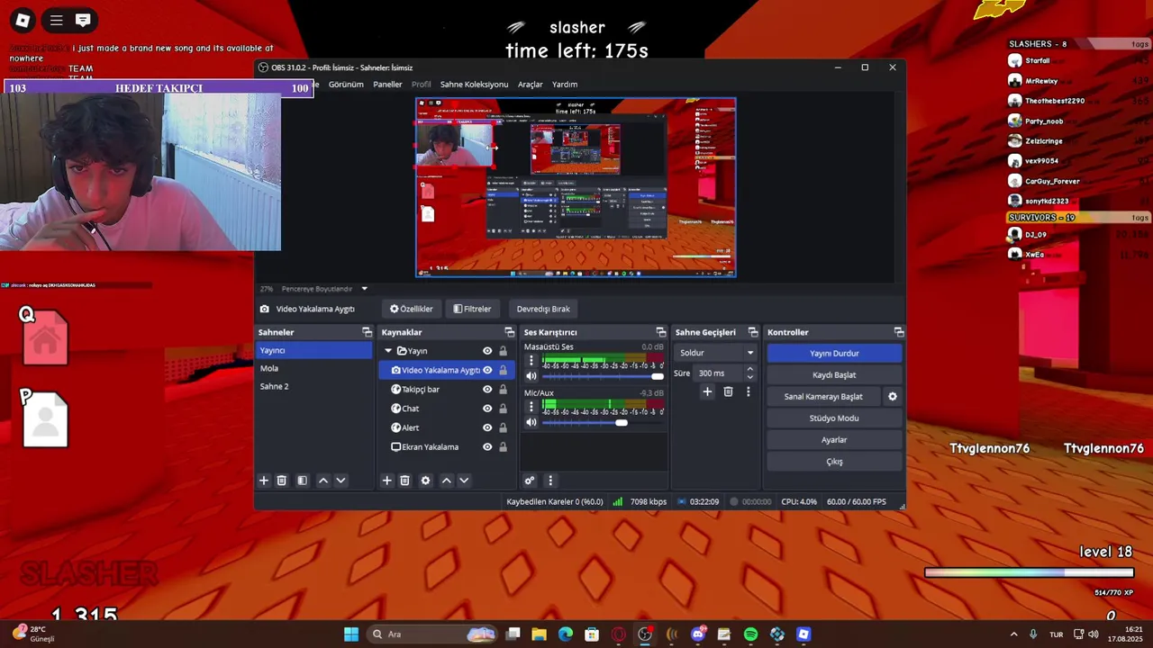Show hidden system tray icons
This screenshot has height=648, width=1153.
point(1013,634)
